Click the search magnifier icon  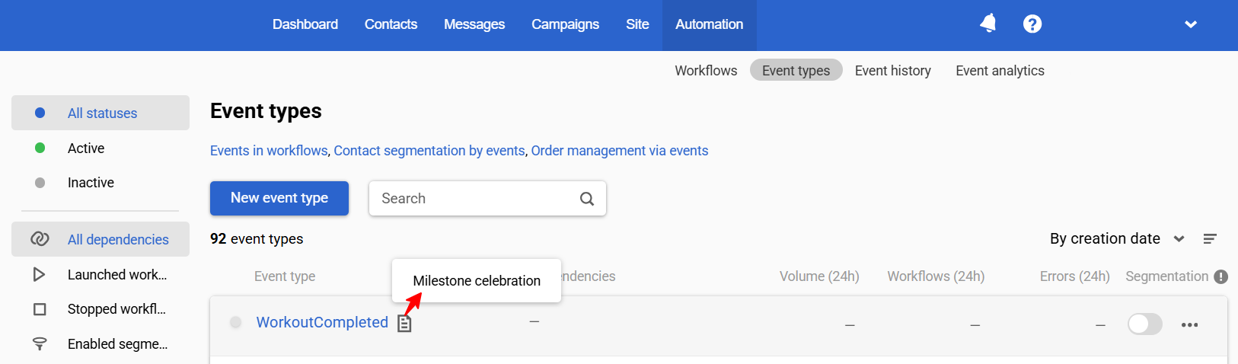tap(587, 199)
